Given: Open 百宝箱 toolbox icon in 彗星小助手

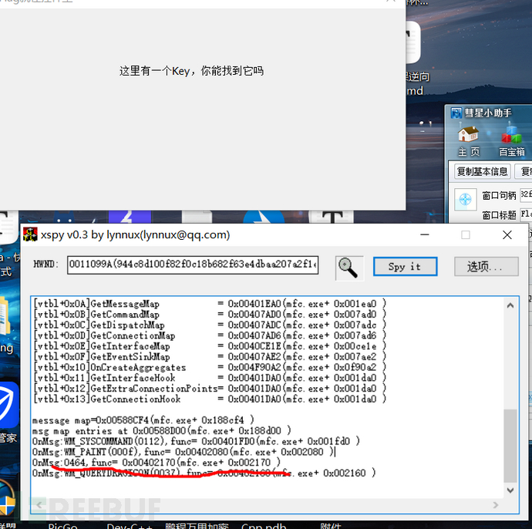Looking at the screenshot, I should [x=512, y=141].
